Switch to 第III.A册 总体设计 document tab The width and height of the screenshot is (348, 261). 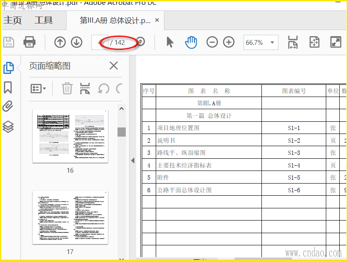tap(115, 20)
